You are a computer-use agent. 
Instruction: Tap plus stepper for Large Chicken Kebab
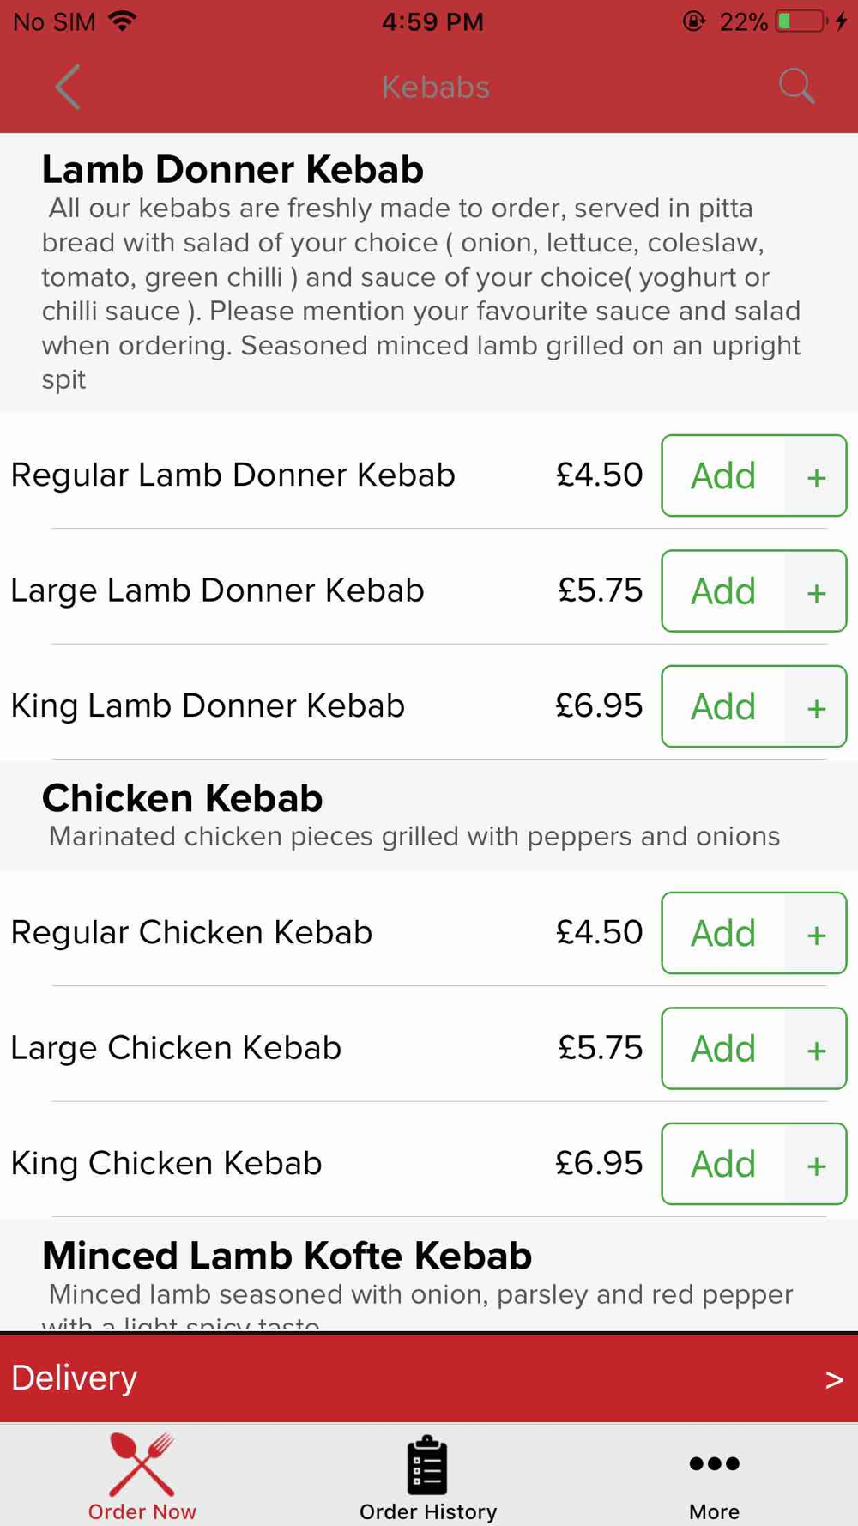click(816, 1049)
